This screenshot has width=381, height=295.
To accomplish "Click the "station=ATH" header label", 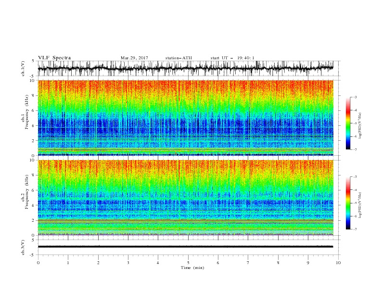I will [x=178, y=58].
